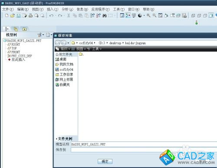The image size is (217, 168).
Task: Click the 模型名称 input field
Action: 144,144
